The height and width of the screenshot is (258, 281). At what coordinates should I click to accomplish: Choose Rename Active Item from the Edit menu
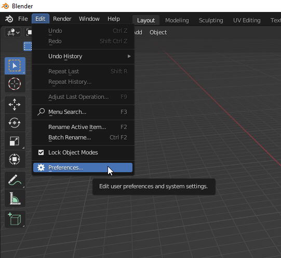coord(83,127)
